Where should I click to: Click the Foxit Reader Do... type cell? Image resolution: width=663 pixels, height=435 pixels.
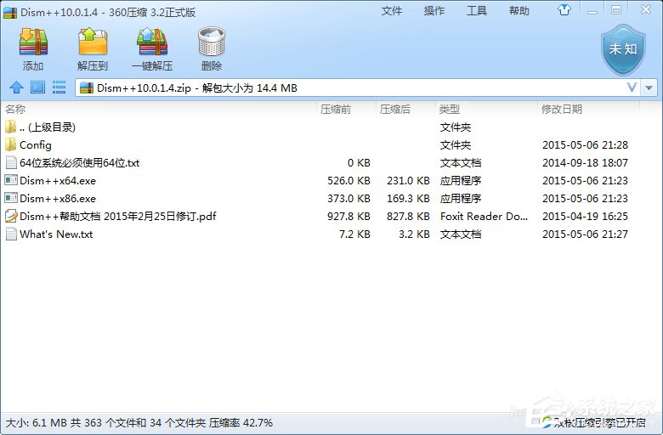(x=484, y=216)
